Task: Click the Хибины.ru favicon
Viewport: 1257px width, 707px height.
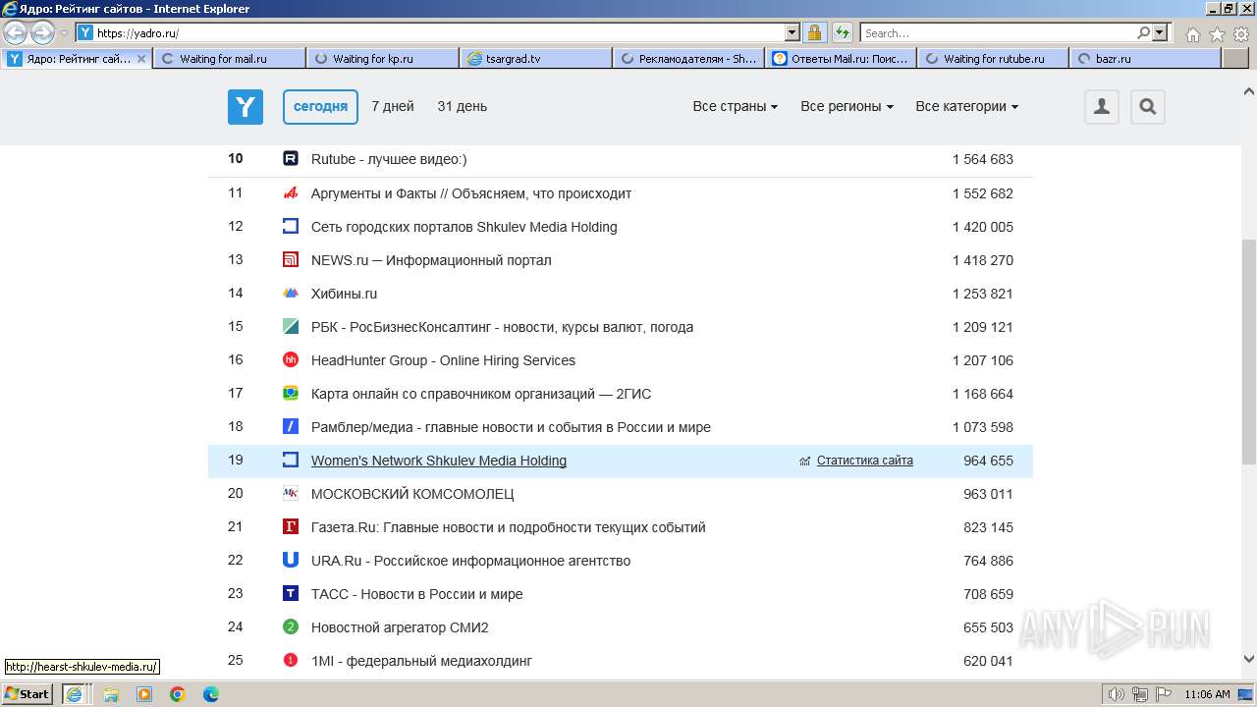Action: (x=290, y=294)
